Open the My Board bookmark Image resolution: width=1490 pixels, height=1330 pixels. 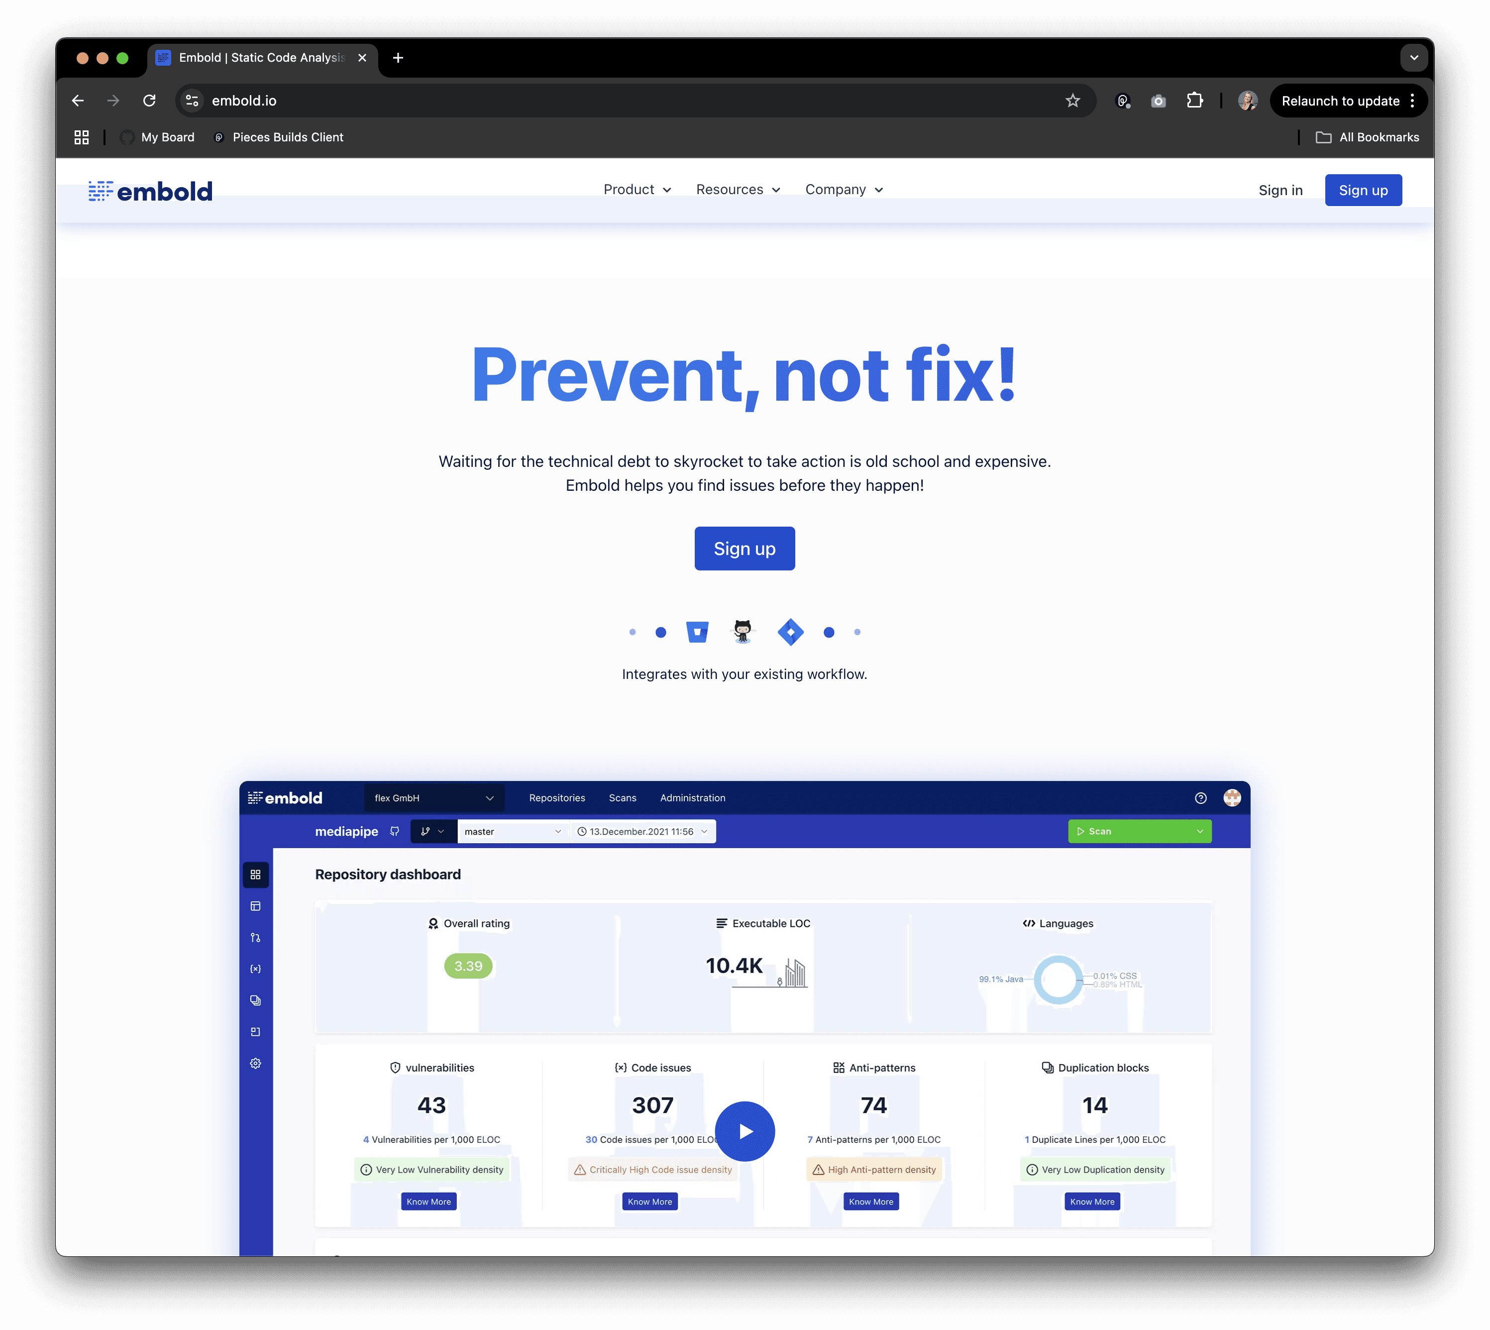coord(158,137)
